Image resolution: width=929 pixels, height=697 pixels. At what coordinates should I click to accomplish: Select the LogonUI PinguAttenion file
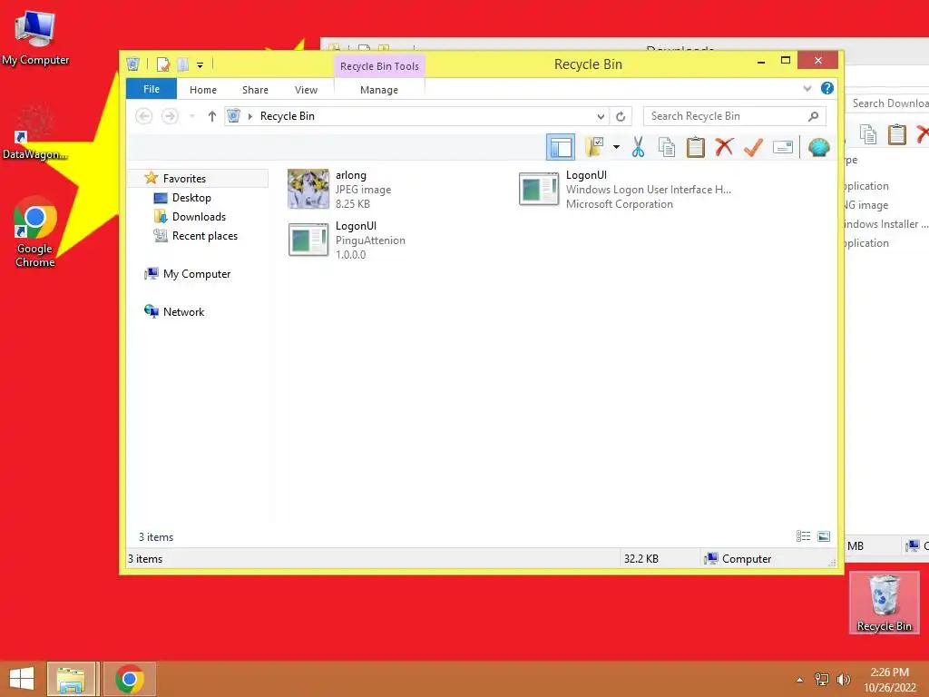347,240
